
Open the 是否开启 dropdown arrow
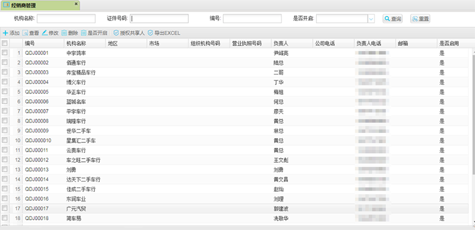371,19
